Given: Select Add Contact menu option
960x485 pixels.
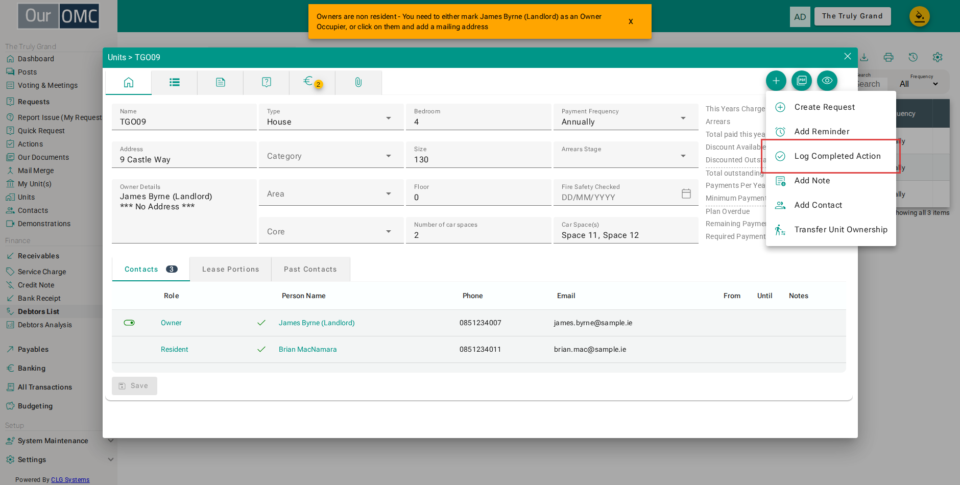Looking at the screenshot, I should (x=831, y=205).
